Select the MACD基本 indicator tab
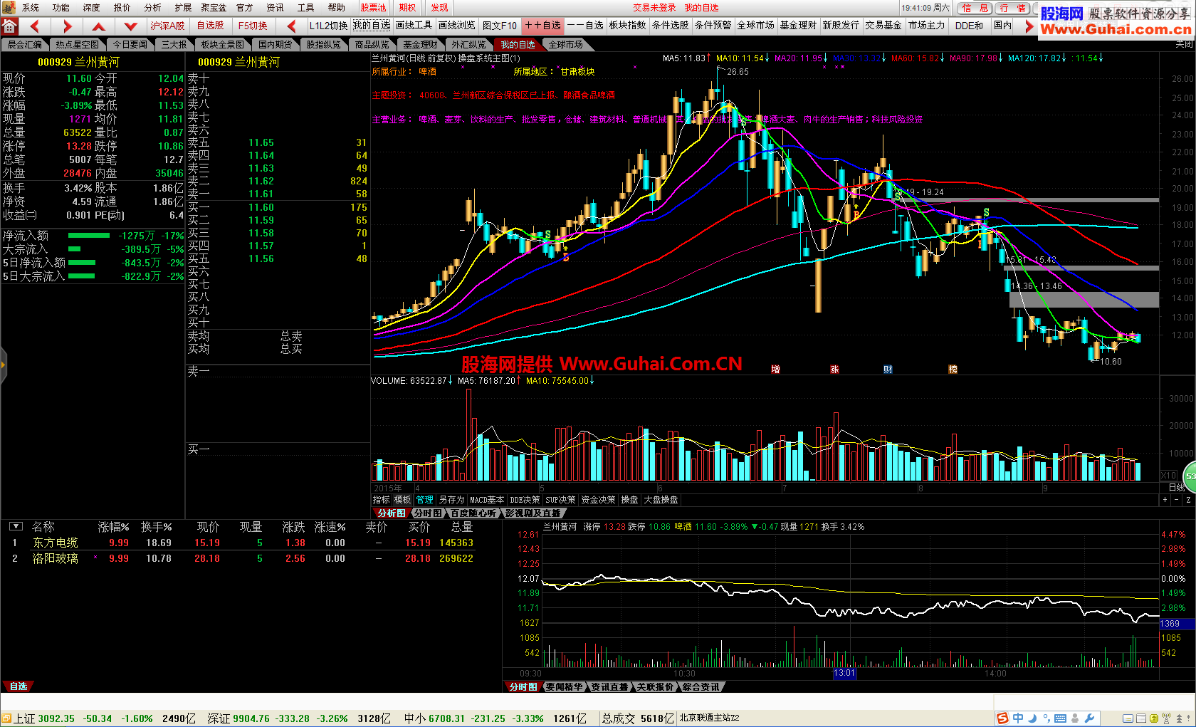Viewport: 1196px width, 727px height. pos(487,500)
